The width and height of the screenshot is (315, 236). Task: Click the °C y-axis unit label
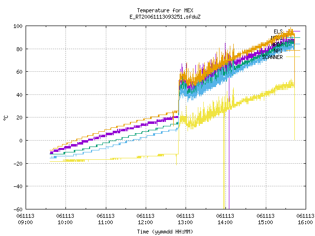tap(5, 118)
